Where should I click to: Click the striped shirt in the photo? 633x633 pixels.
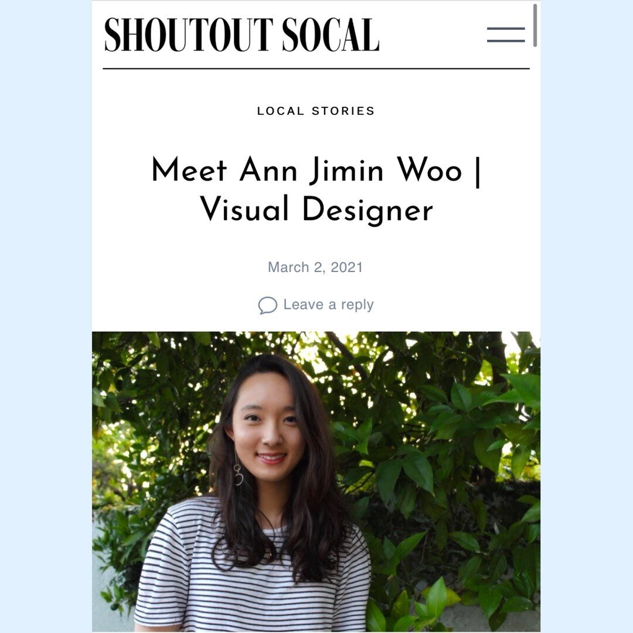click(252, 573)
